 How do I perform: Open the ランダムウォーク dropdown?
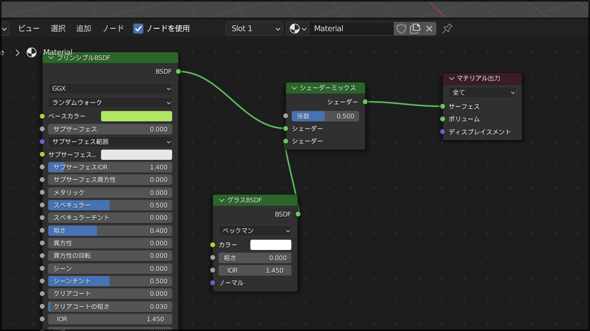click(x=110, y=103)
